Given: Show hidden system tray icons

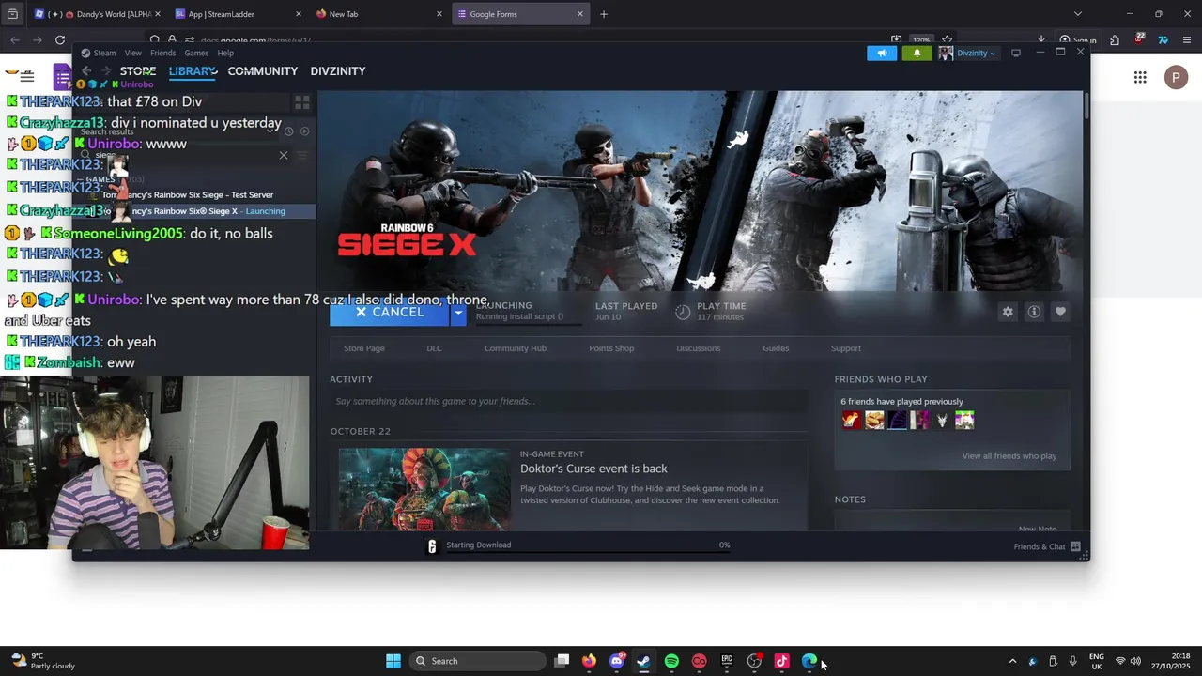Looking at the screenshot, I should click(x=1012, y=661).
